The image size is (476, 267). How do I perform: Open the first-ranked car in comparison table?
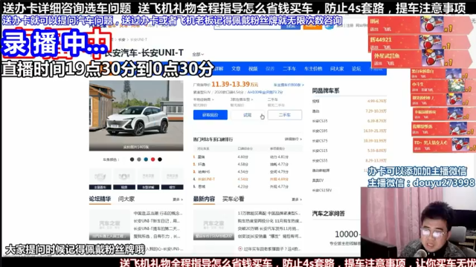point(202,156)
